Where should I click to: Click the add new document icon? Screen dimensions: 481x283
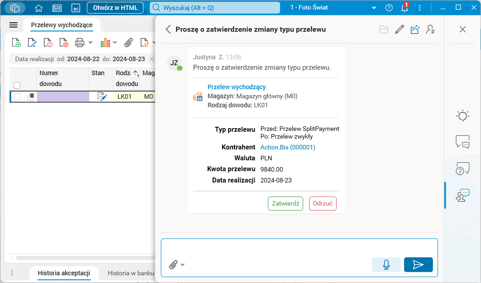[16, 43]
